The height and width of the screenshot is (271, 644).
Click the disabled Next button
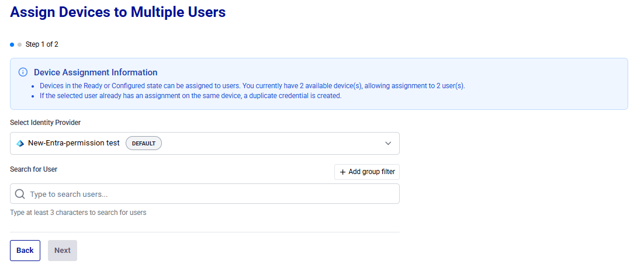[x=63, y=251]
